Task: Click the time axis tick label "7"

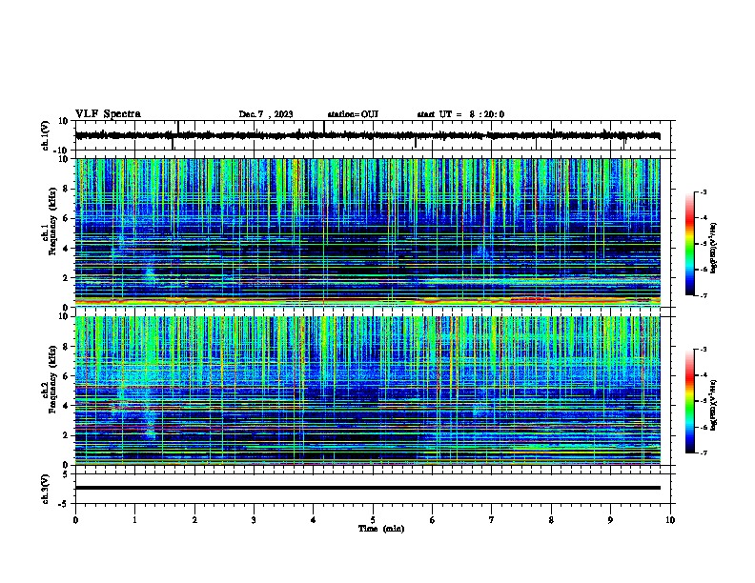Action: coord(492,520)
